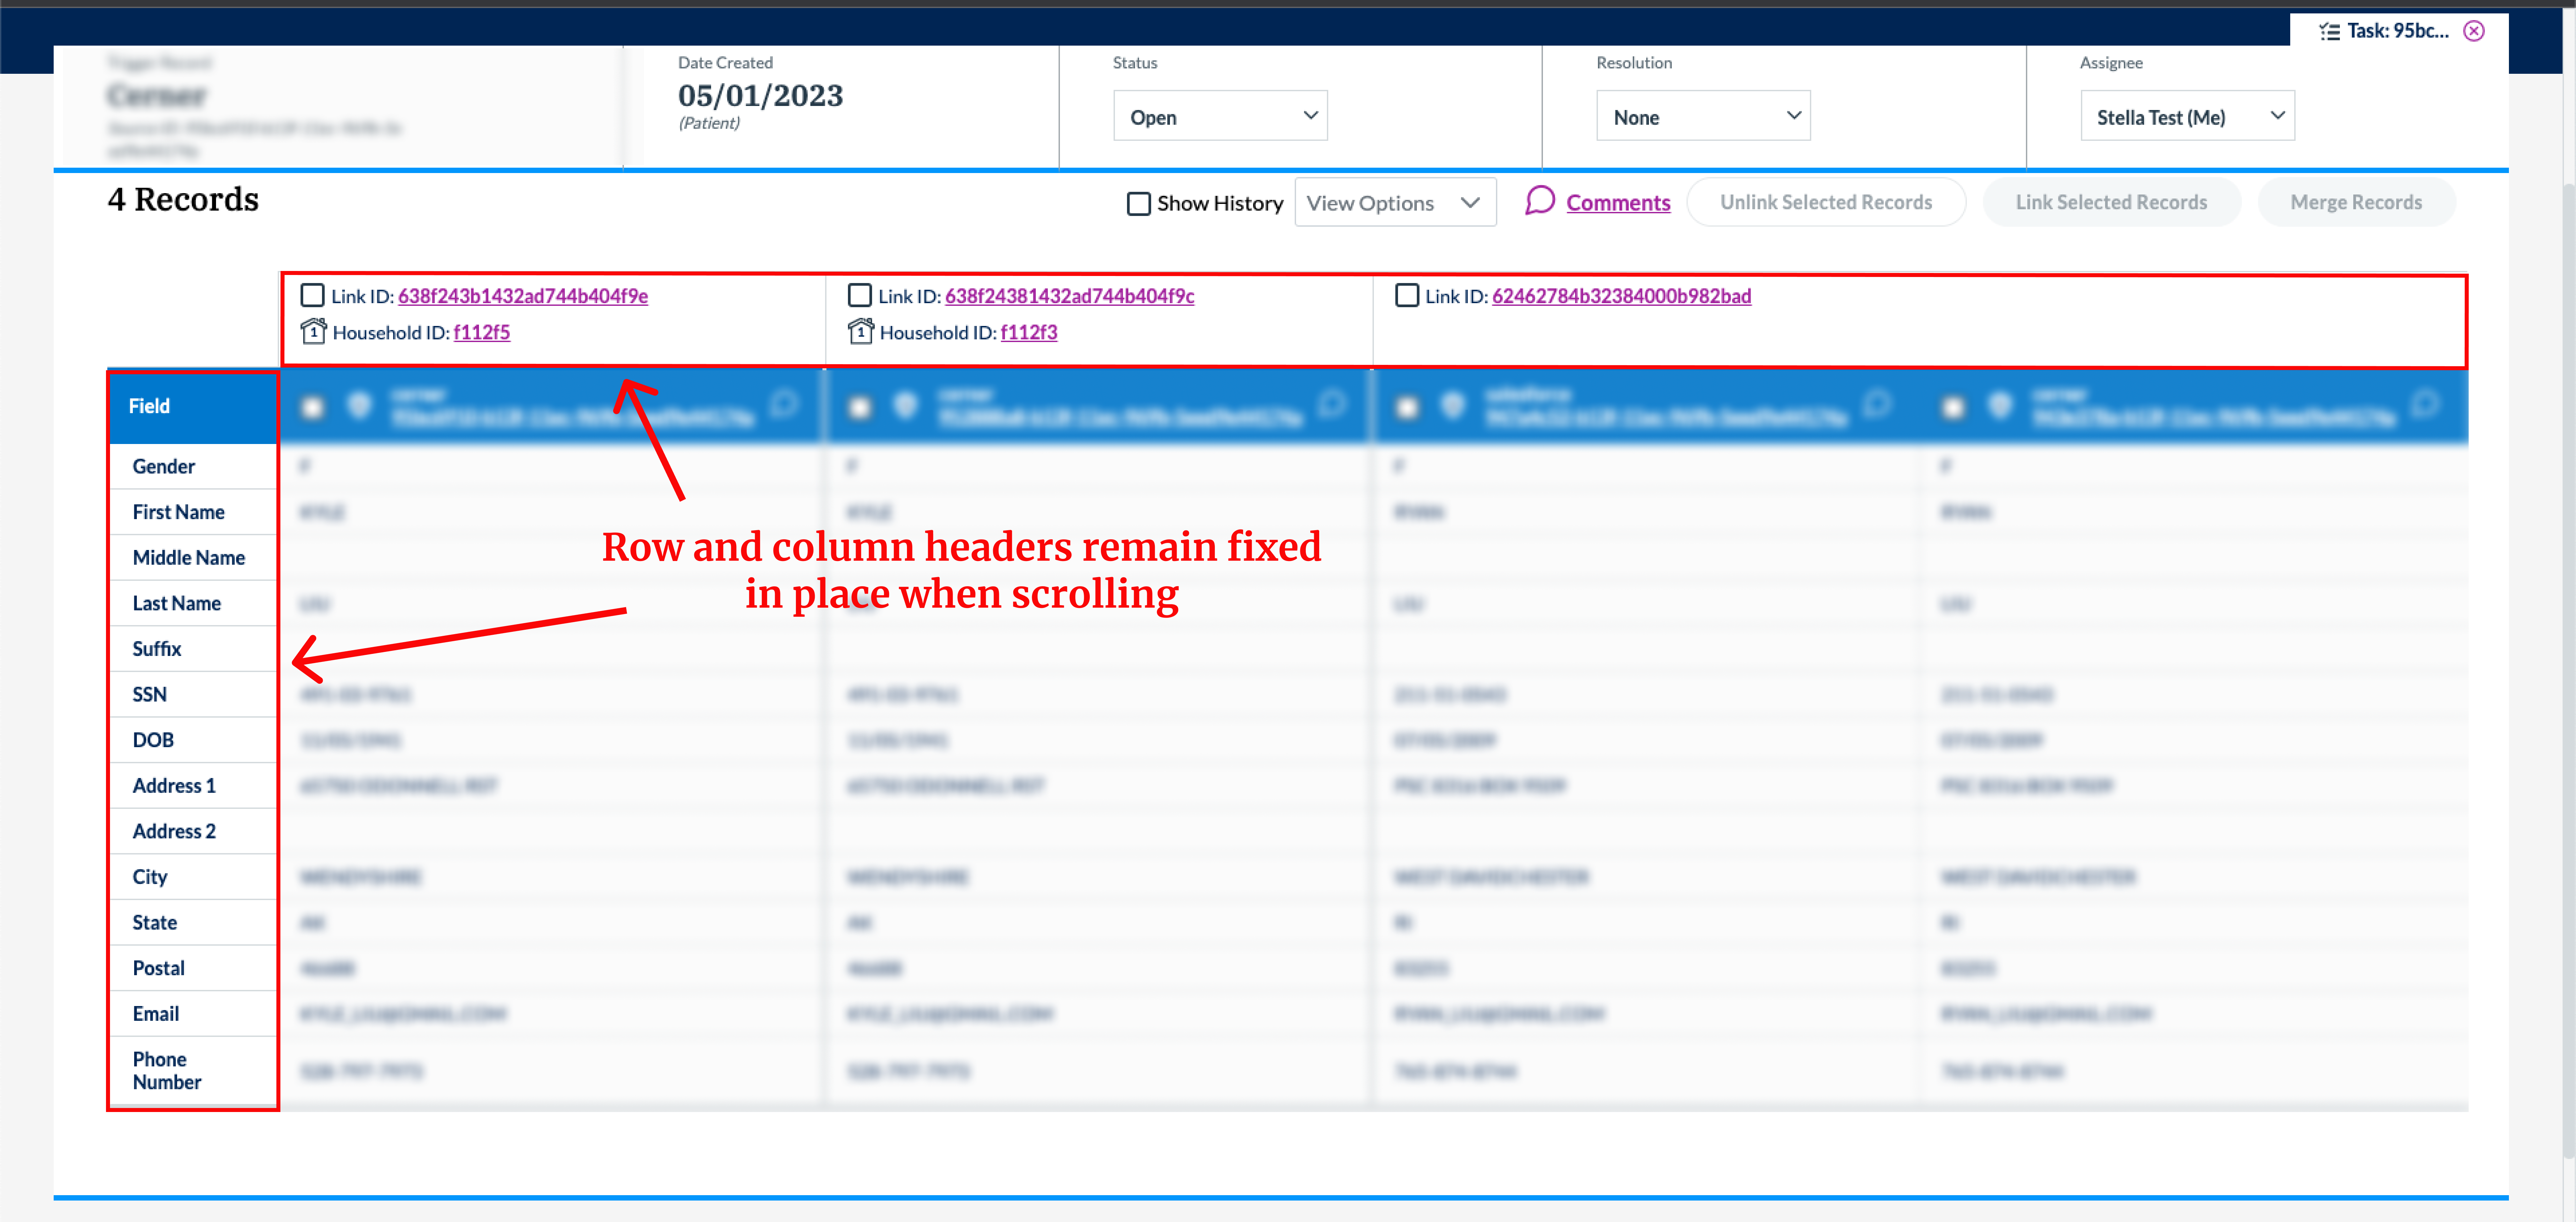This screenshot has width=2576, height=1222.
Task: Select the checkbox for Link ID 62462784b32384000b982bad
Action: [x=1407, y=295]
